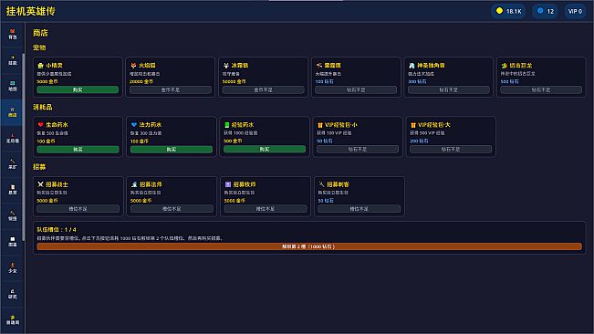The image size is (594, 334).
Task: Open the 技能 sidebar icon
Action: coord(13,60)
